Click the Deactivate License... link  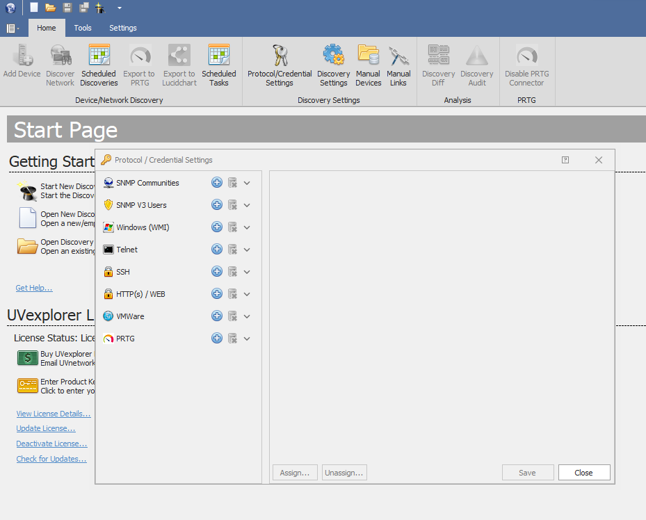coord(52,444)
